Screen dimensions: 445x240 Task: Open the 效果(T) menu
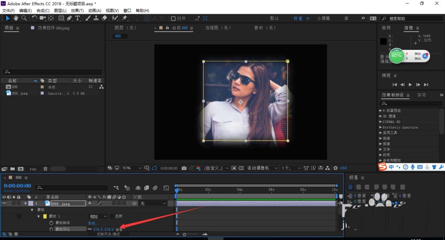coord(77,10)
